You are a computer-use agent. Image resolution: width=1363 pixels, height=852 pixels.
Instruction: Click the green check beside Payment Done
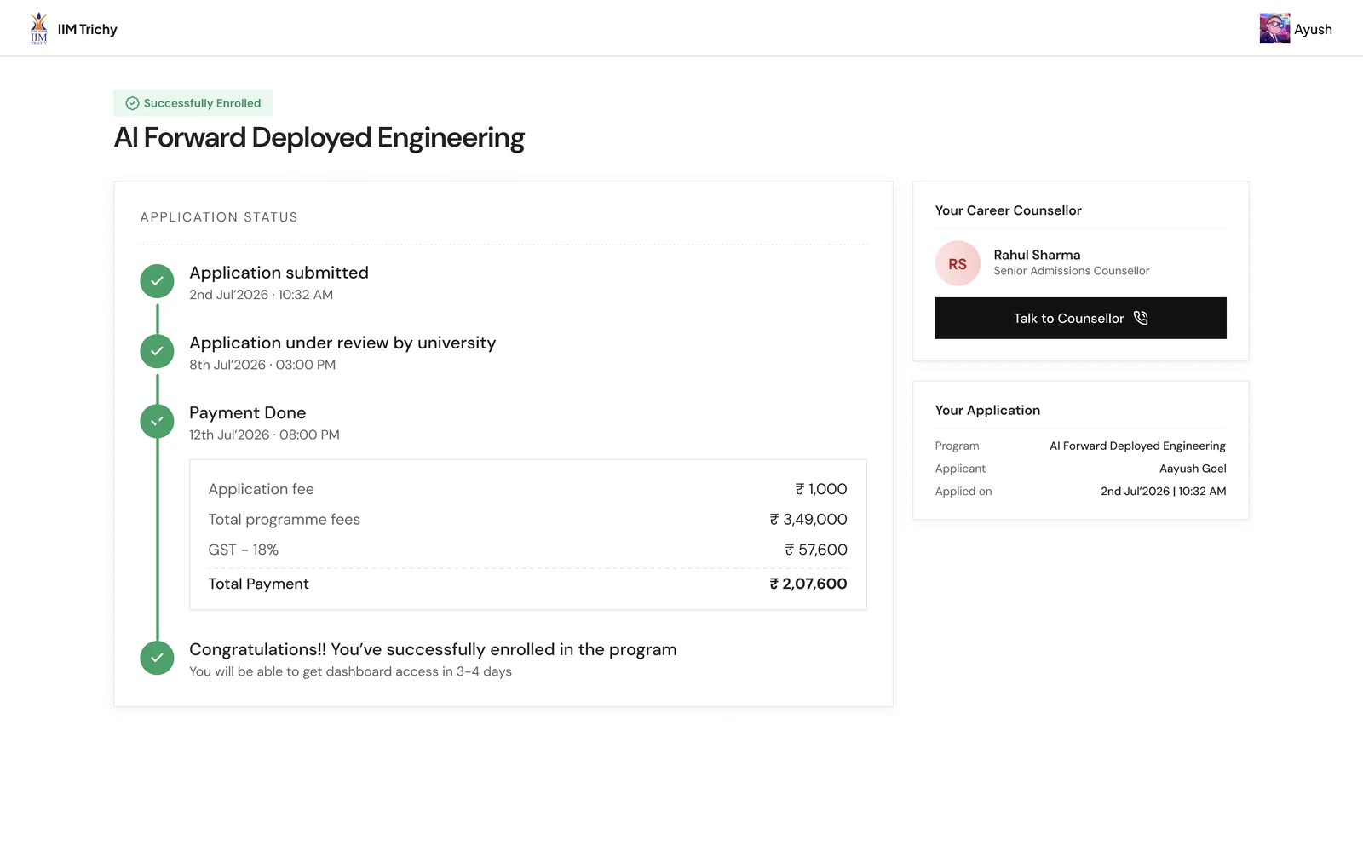pyautogui.click(x=157, y=421)
